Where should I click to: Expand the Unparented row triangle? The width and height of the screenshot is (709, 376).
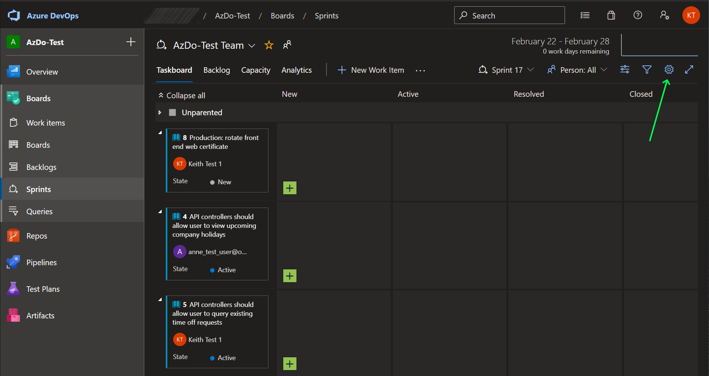(160, 112)
